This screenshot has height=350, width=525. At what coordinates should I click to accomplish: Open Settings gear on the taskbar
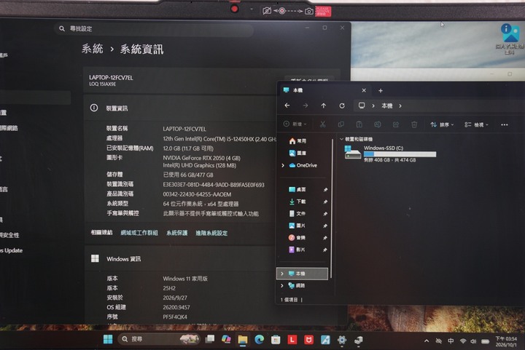point(341,340)
